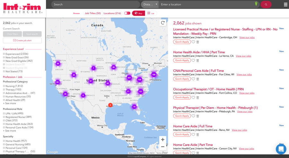Toggle the browse switch
Screen dimensions: 289x158
pyautogui.click(x=127, y=13)
